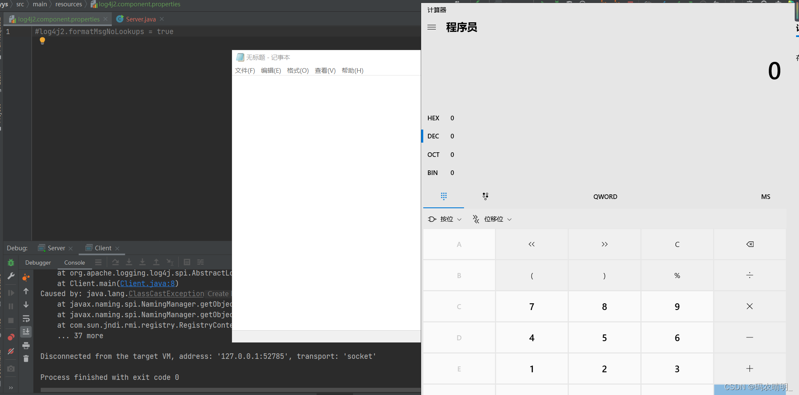
Task: Click the MS memory store button
Action: [x=766, y=197]
